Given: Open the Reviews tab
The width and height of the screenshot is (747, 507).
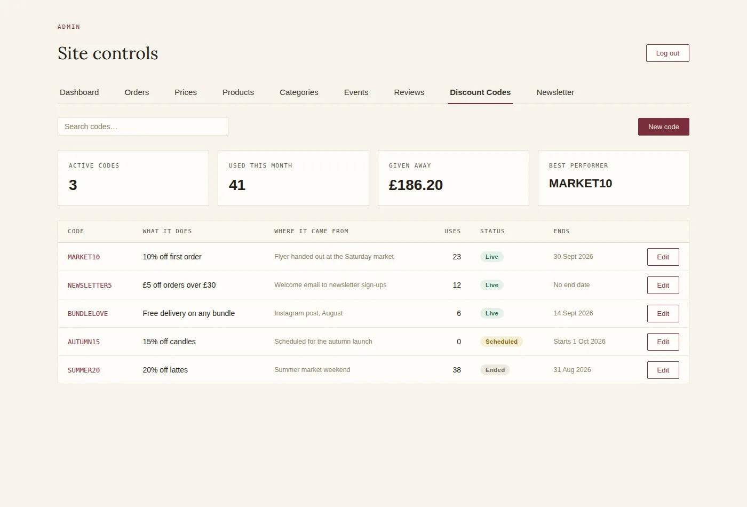Looking at the screenshot, I should point(409,92).
